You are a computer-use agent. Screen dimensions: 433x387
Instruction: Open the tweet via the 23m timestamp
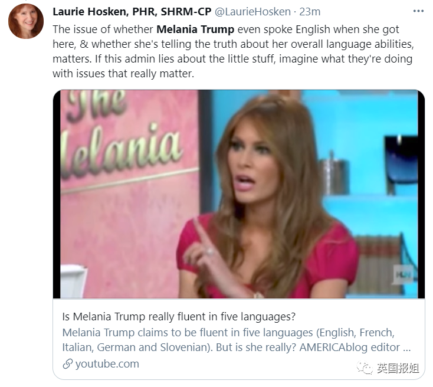[310, 12]
